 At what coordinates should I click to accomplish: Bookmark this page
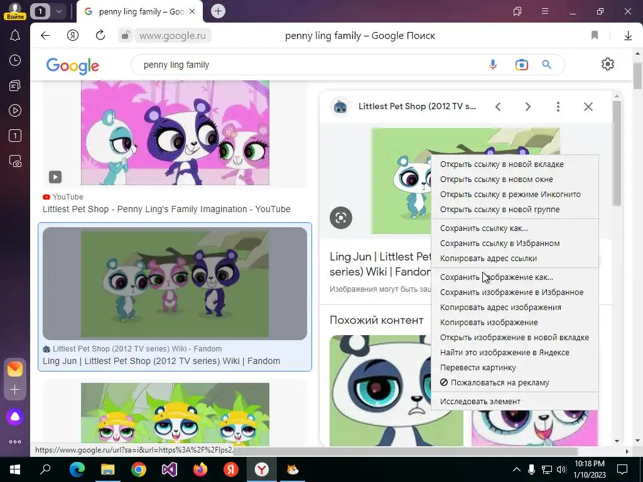[595, 36]
